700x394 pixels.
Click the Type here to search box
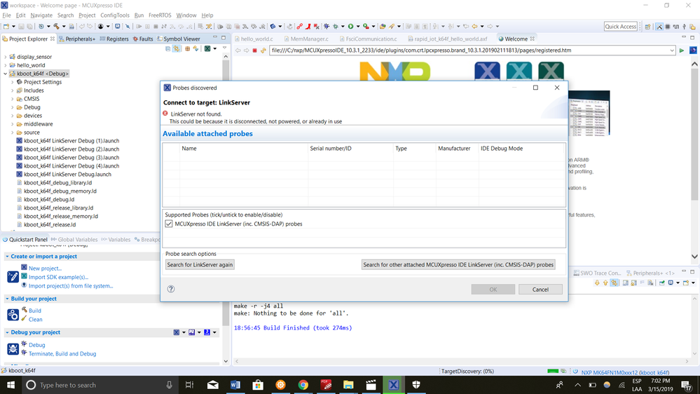pos(100,385)
